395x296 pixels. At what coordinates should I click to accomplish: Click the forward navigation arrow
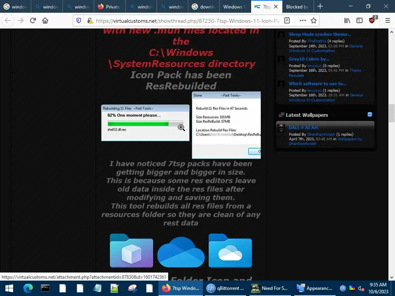point(20,20)
